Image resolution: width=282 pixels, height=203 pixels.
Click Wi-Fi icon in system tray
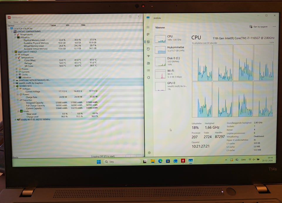[250, 159]
